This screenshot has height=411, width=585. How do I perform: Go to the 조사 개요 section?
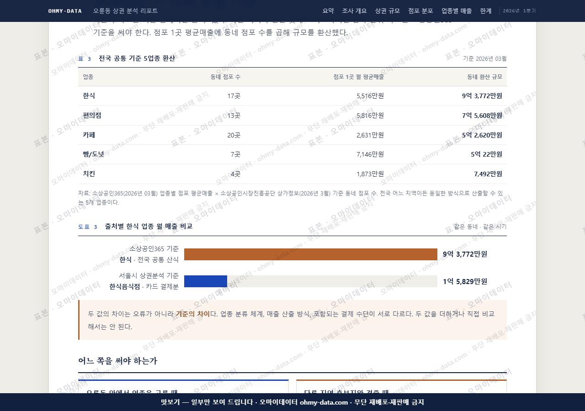(x=354, y=11)
